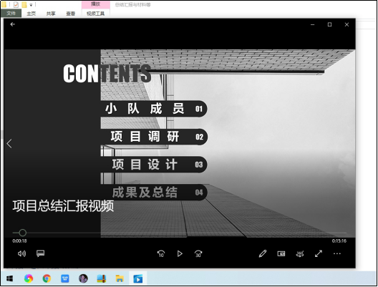Open the Windows Start menu
The height and width of the screenshot is (287, 378).
pos(9,278)
